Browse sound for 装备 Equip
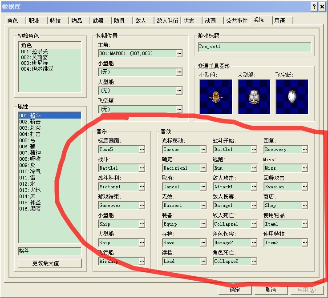 203,224
